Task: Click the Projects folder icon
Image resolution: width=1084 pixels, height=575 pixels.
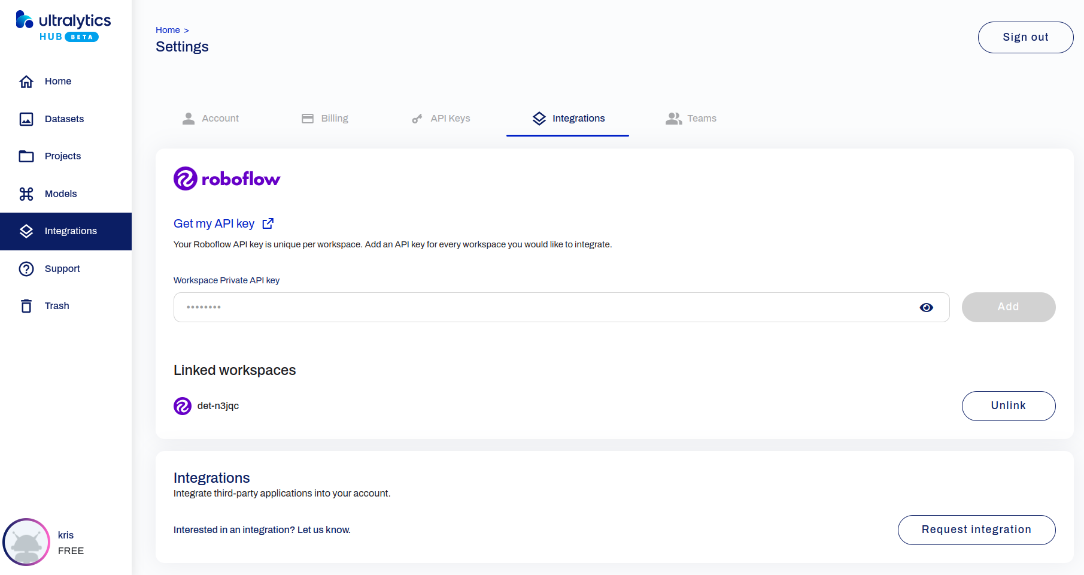Action: [26, 156]
